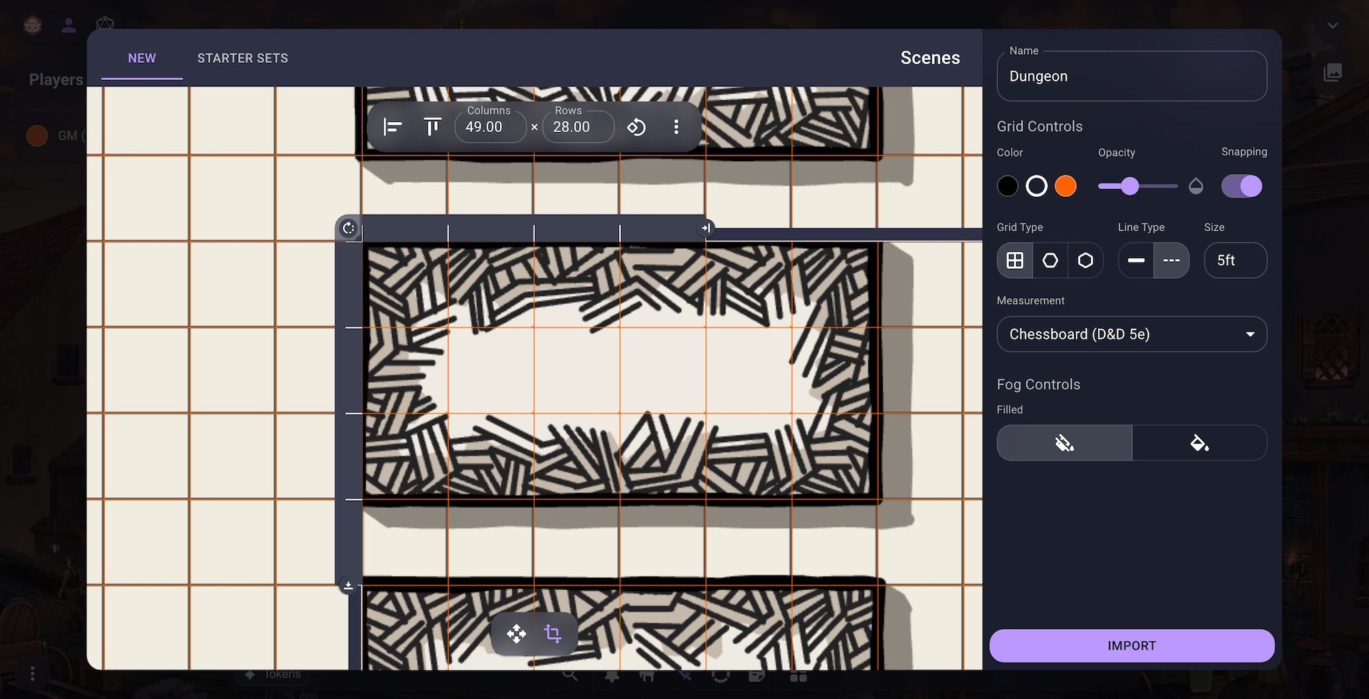Open the vertical dots menu at bottom left
The height and width of the screenshot is (699, 1369).
coord(32,673)
